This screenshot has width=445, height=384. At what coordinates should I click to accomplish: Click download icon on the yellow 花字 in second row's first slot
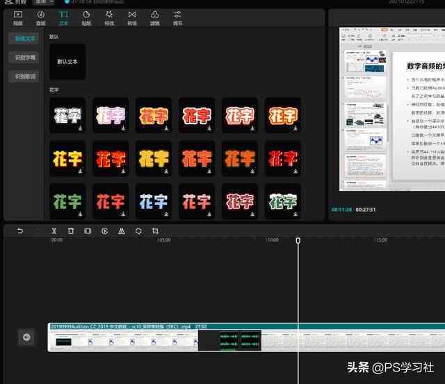coord(81,172)
